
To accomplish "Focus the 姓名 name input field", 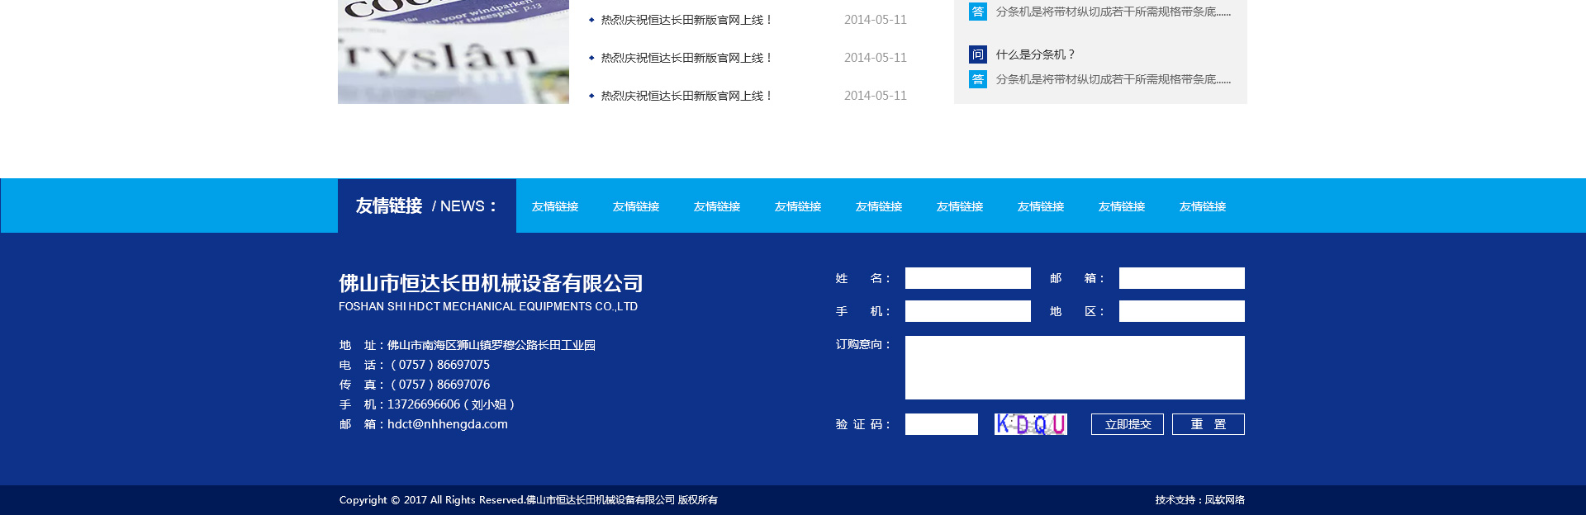I will tap(967, 278).
